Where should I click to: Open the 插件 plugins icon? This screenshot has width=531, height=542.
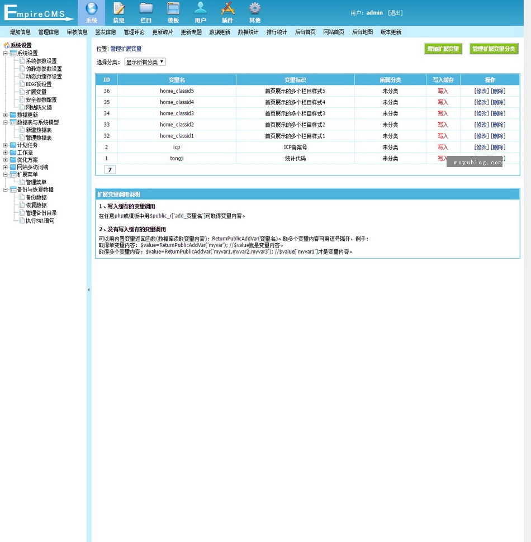pyautogui.click(x=227, y=9)
